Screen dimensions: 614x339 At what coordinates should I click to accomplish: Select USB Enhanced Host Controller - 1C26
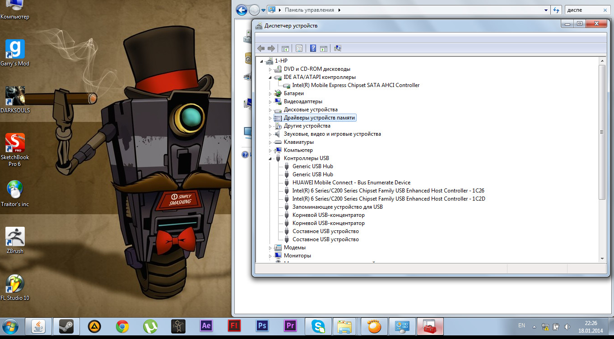[388, 191]
